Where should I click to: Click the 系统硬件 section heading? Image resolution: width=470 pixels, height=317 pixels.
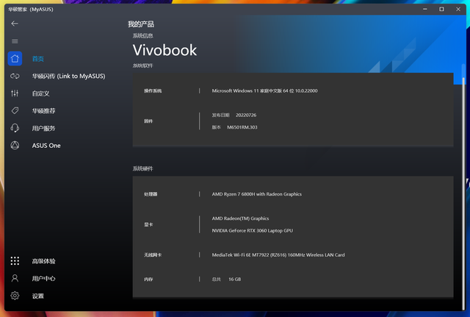pyautogui.click(x=143, y=168)
